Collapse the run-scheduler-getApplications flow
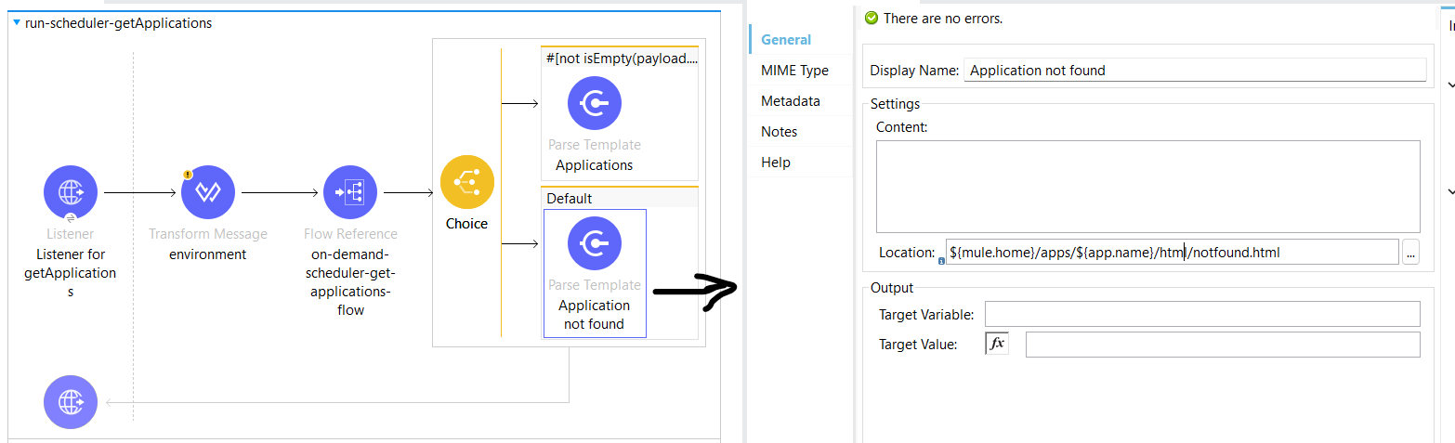This screenshot has height=443, width=1455. (16, 23)
